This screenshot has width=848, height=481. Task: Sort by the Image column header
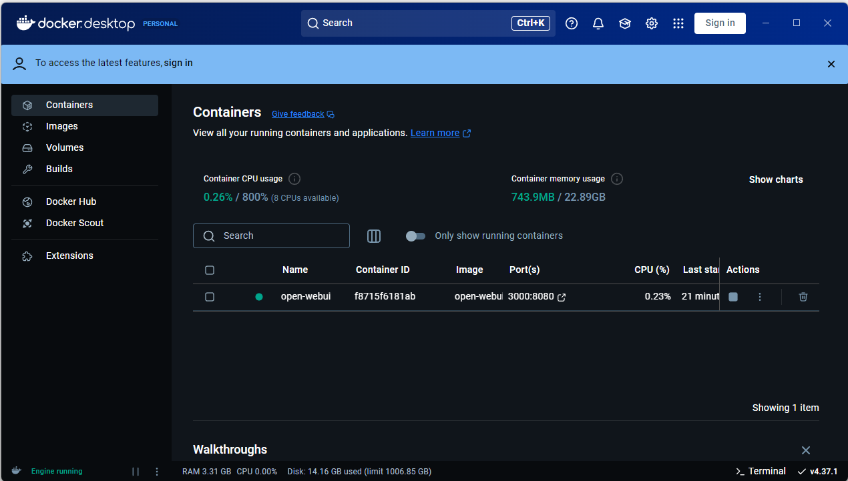point(469,270)
